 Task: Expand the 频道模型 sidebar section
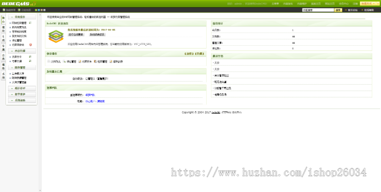coord(22,88)
